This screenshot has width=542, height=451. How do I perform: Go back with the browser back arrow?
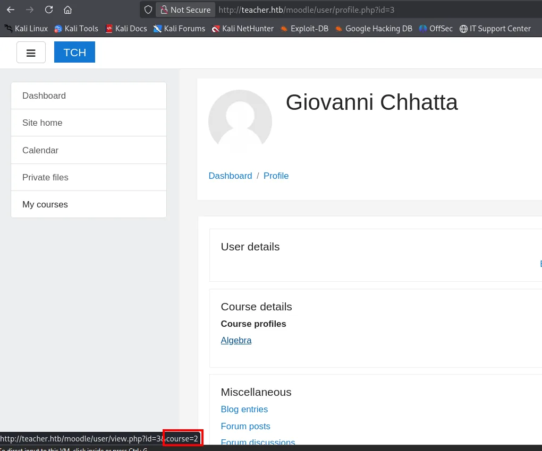pos(11,10)
